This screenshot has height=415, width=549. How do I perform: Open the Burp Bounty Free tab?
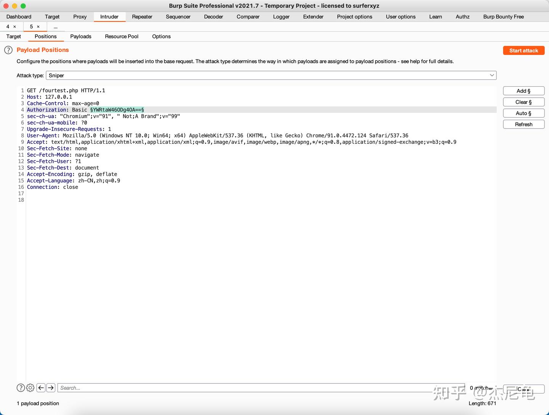click(504, 17)
